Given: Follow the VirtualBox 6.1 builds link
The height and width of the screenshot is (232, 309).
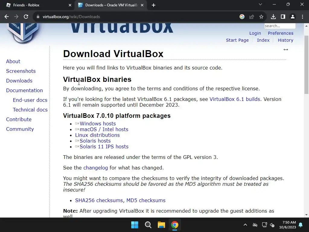Looking at the screenshot, I should pos(235,99).
